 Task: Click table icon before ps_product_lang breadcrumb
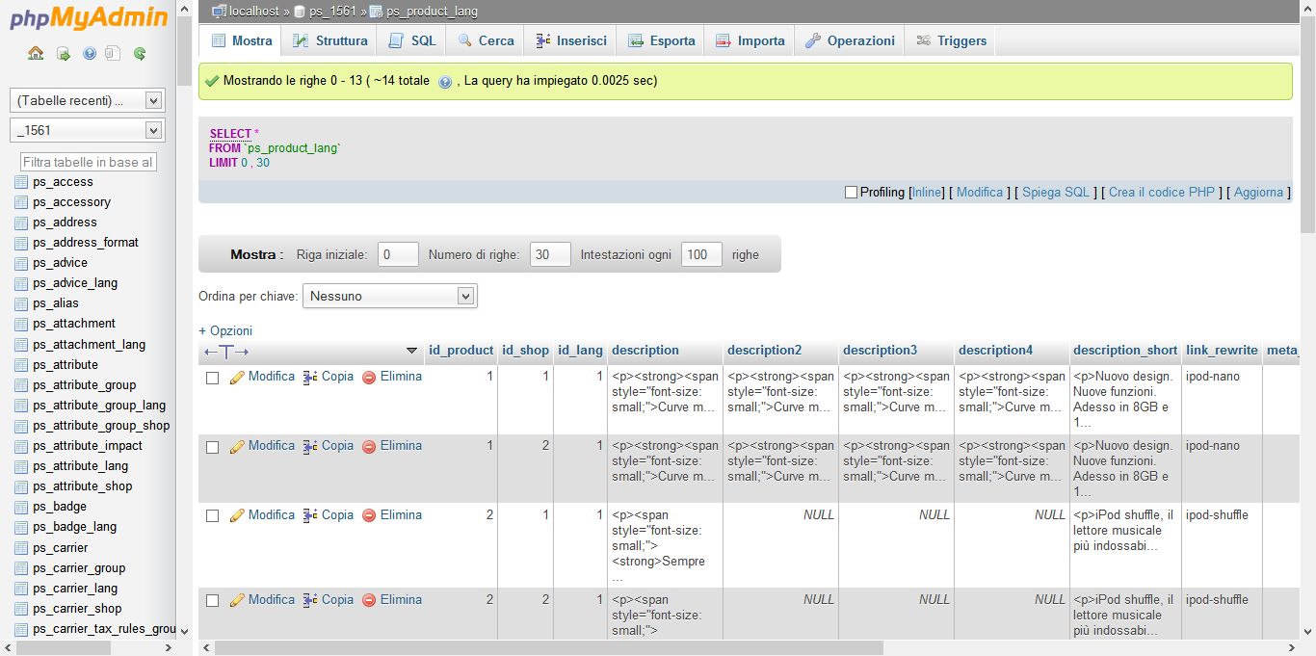[377, 12]
